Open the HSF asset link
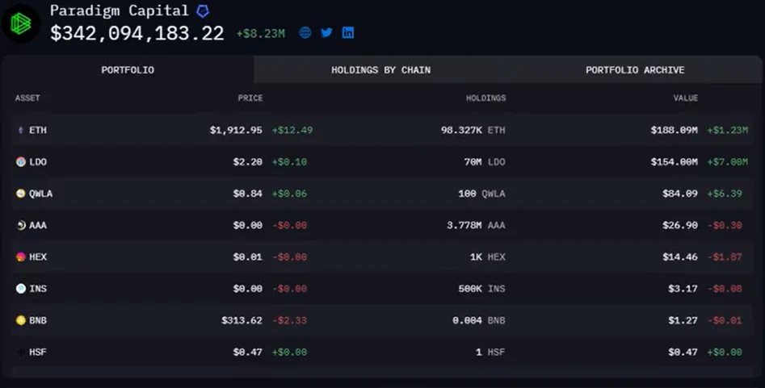The width and height of the screenshot is (765, 388). point(38,352)
